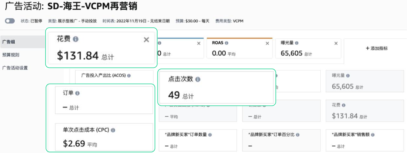Click info icon beside 单次点击成本 (CPC)

click(113, 130)
